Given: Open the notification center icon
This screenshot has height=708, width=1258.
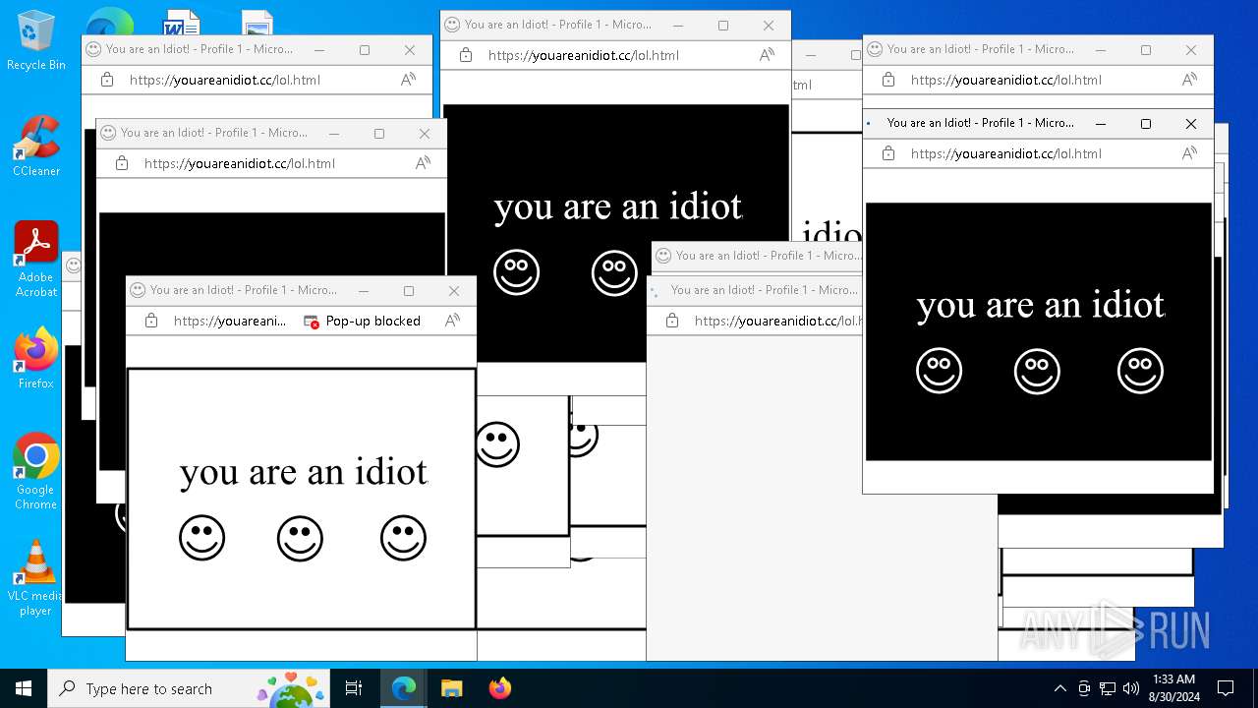Looking at the screenshot, I should tap(1226, 688).
